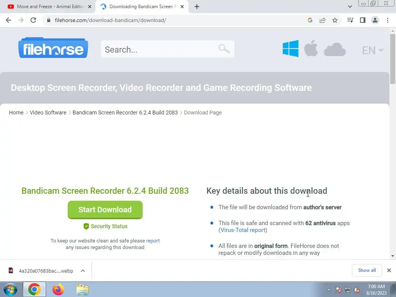Click the Key details about this download heading
396x297 pixels.
coord(267,191)
